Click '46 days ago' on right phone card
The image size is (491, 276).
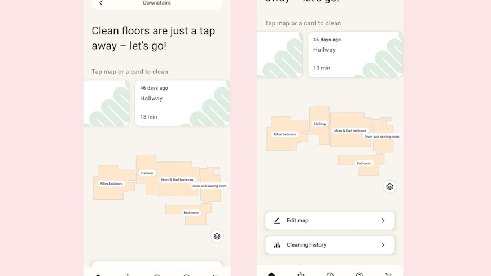pyautogui.click(x=327, y=40)
